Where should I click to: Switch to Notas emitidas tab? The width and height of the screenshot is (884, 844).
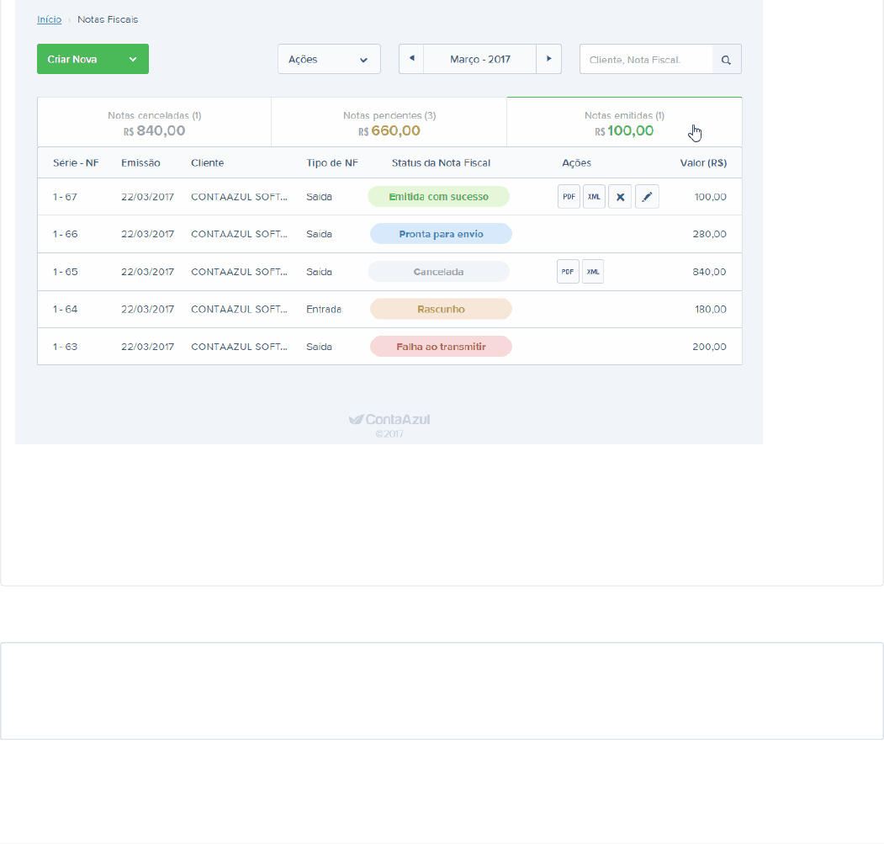click(624, 123)
